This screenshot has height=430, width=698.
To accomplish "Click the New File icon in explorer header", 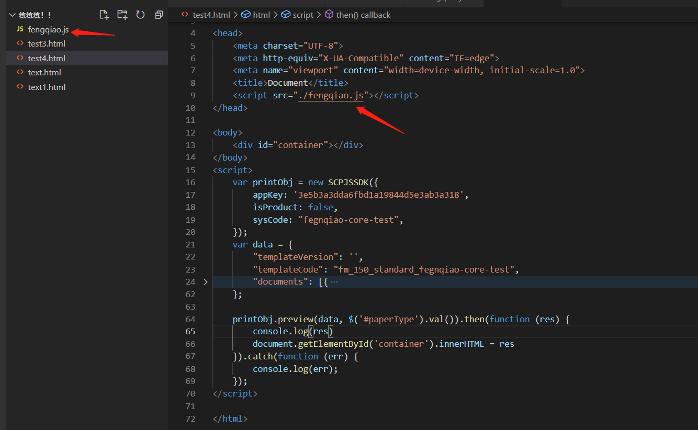I will [x=104, y=15].
